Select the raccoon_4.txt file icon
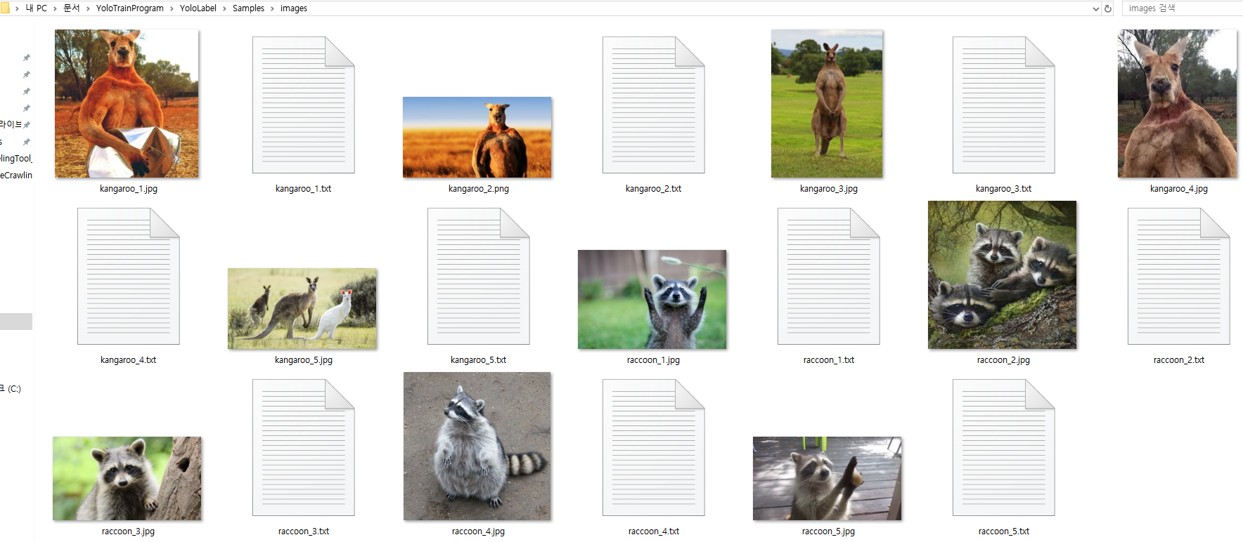Image resolution: width=1243 pixels, height=542 pixels. coord(654,447)
